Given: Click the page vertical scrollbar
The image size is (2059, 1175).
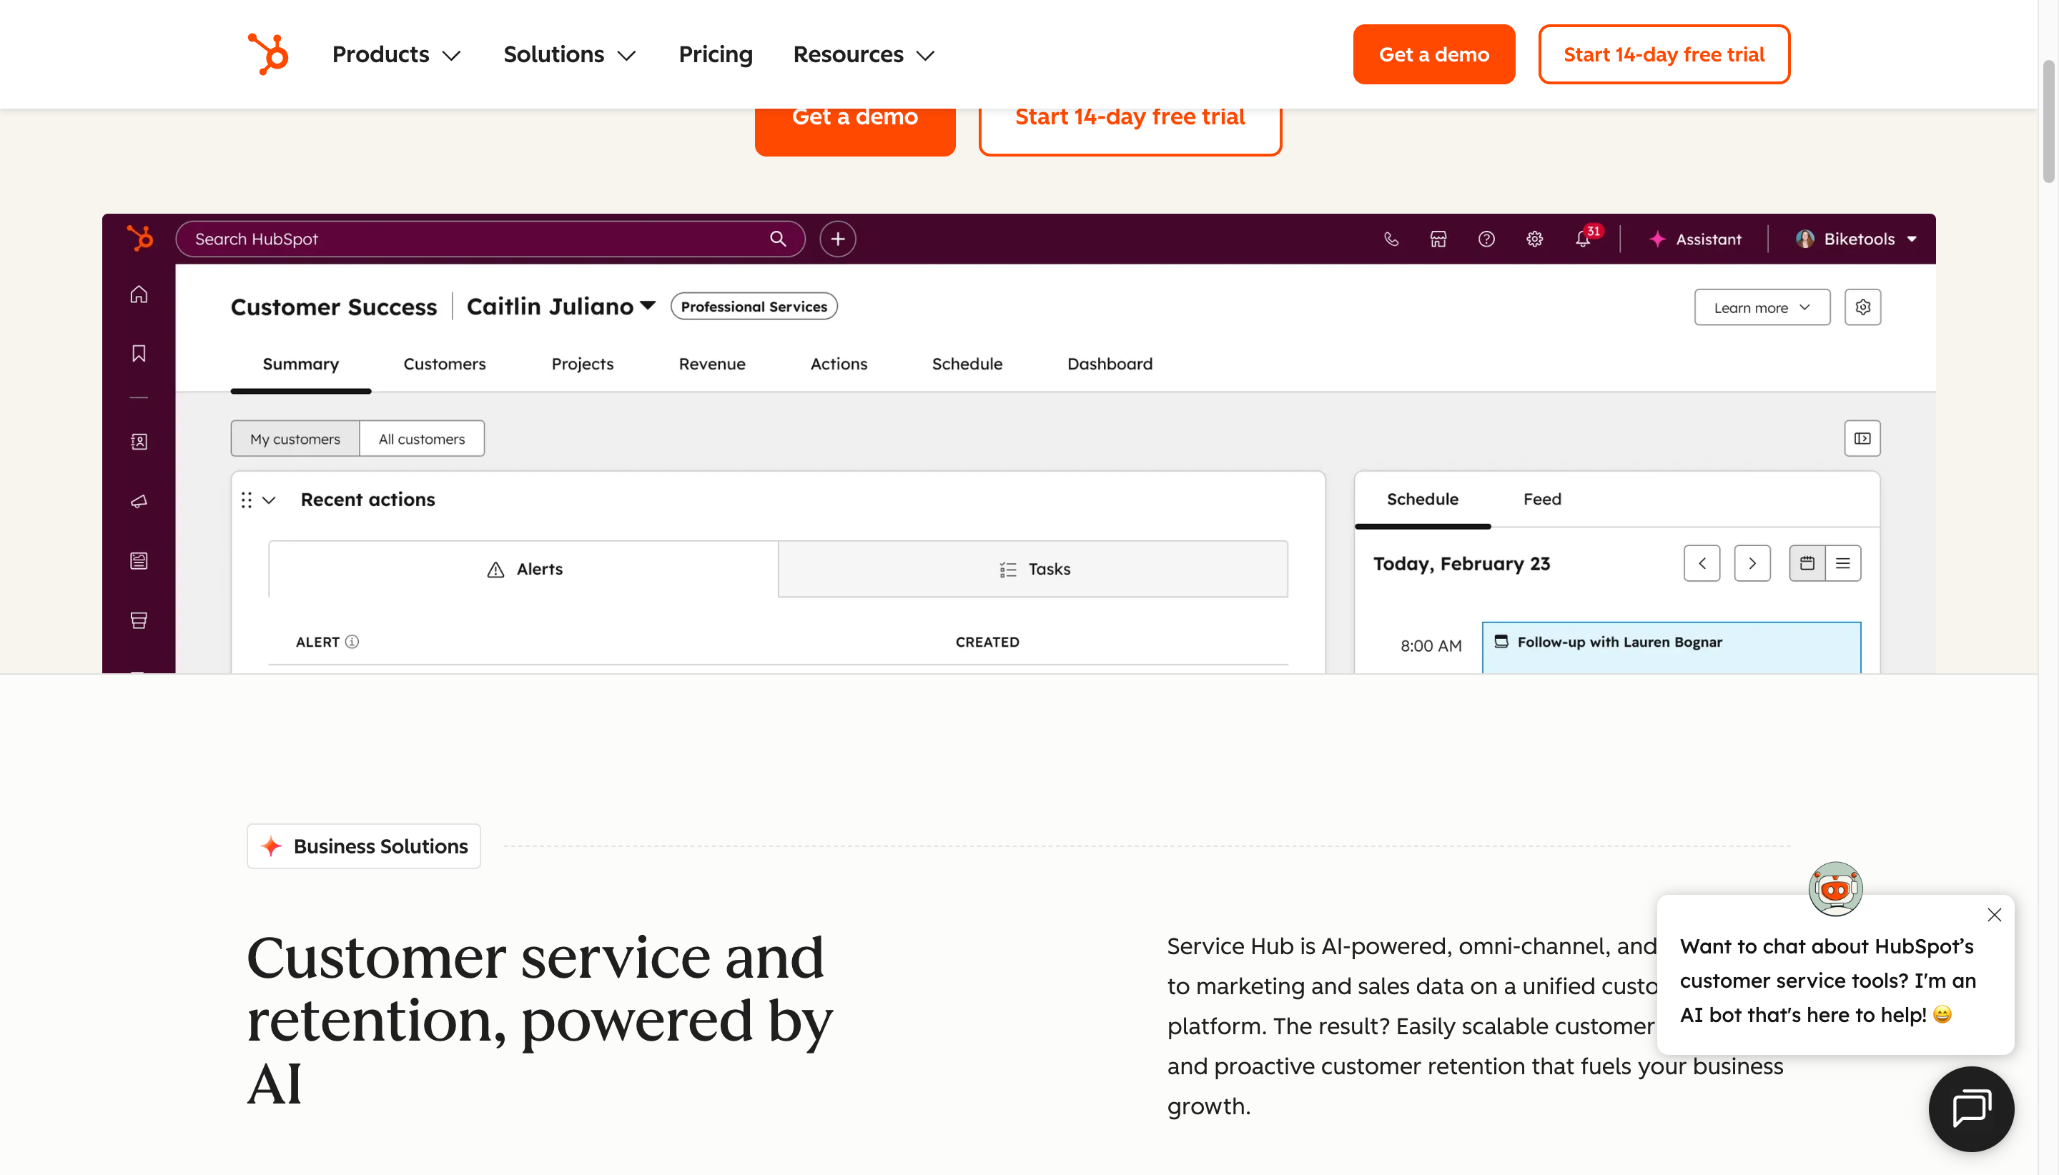Looking at the screenshot, I should tap(2048, 121).
